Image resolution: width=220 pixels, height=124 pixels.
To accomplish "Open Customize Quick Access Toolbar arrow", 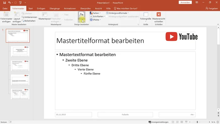I will [x=25, y=3].
